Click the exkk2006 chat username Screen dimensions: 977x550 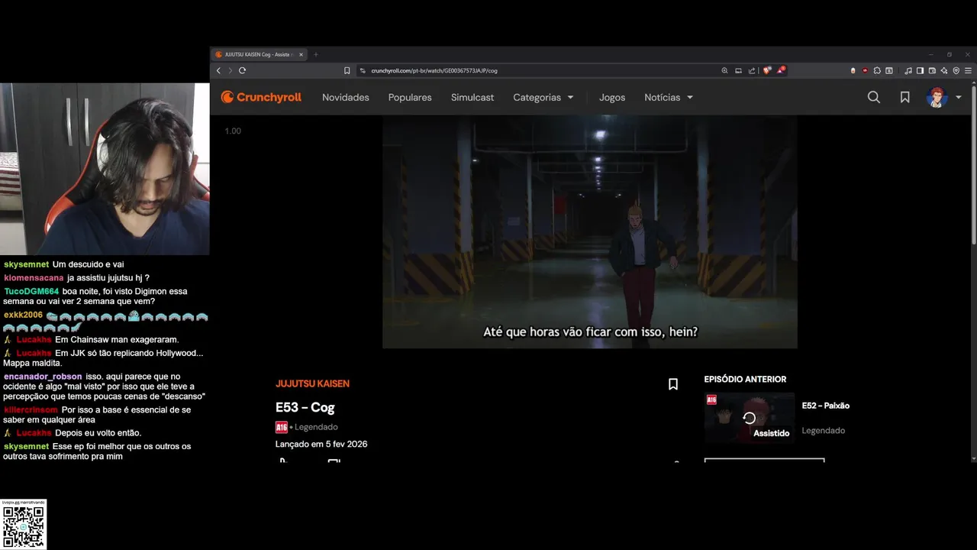coord(23,315)
